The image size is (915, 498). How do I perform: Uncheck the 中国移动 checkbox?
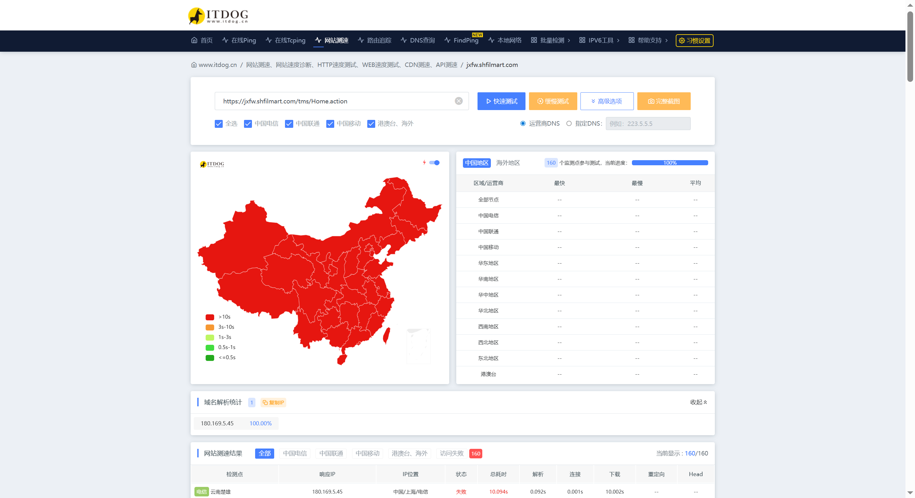click(x=330, y=124)
